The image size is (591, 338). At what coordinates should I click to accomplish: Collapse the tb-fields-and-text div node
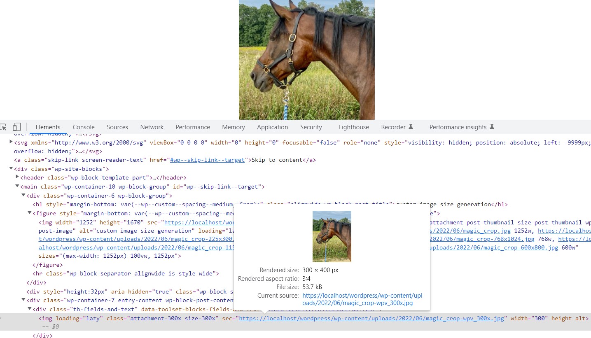[x=30, y=309]
